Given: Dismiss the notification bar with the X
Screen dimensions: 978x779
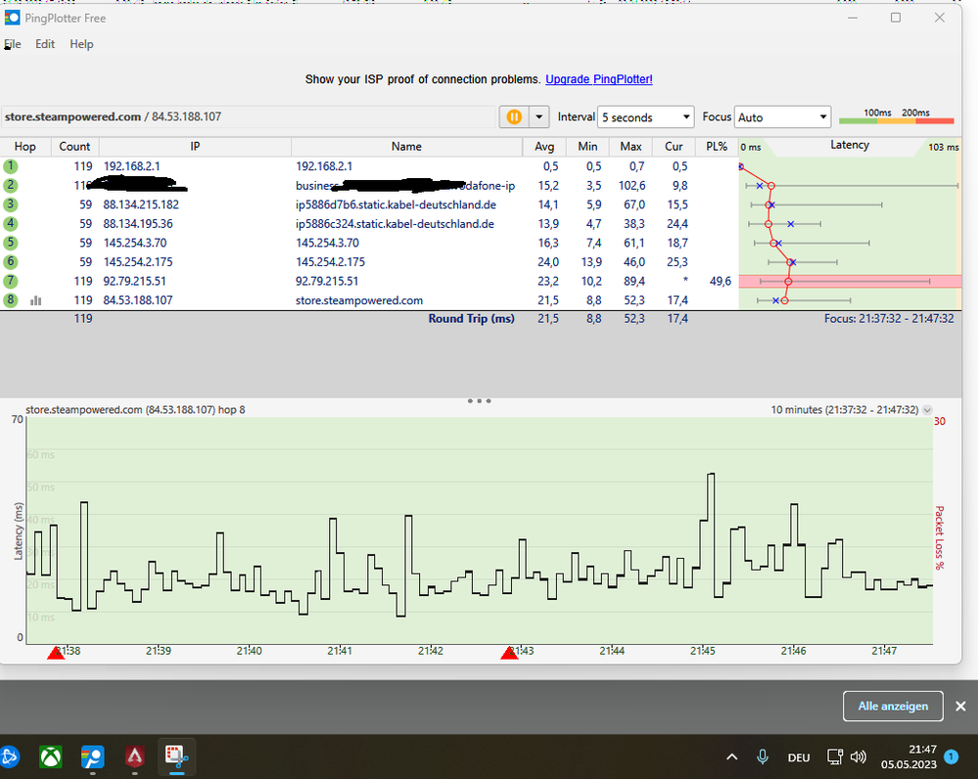Looking at the screenshot, I should coord(960,706).
